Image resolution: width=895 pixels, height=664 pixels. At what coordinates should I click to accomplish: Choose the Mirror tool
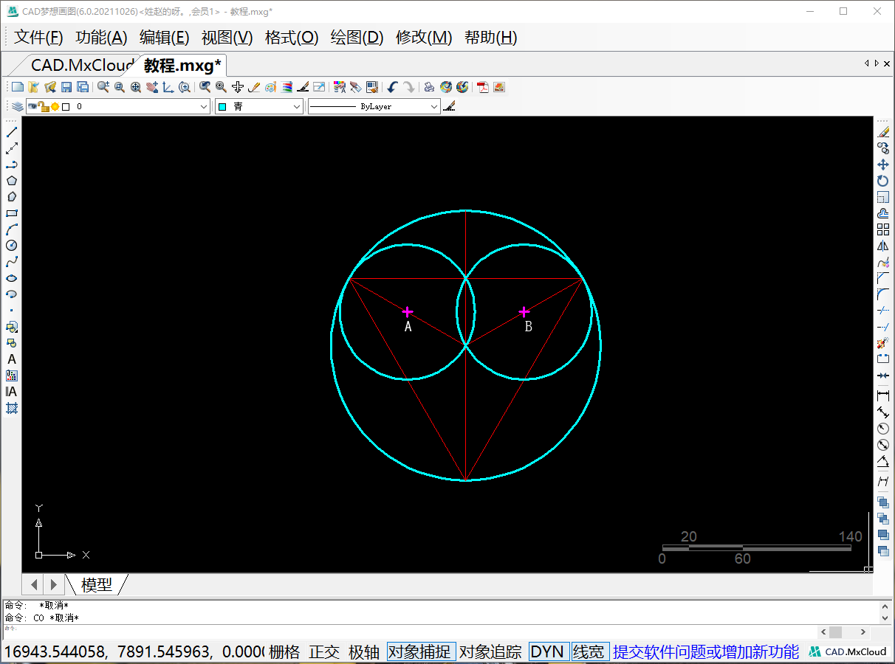[883, 246]
